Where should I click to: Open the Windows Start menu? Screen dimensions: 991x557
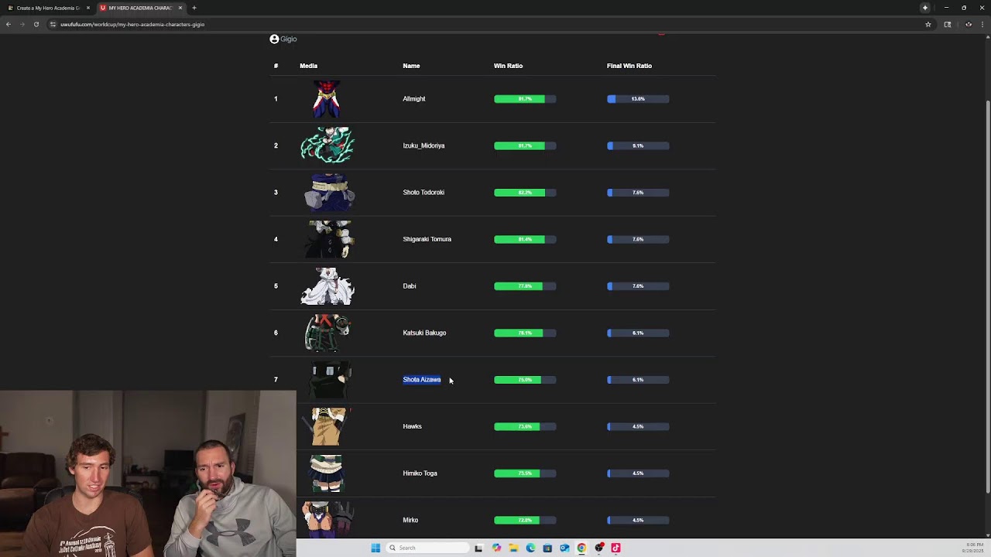pyautogui.click(x=375, y=548)
